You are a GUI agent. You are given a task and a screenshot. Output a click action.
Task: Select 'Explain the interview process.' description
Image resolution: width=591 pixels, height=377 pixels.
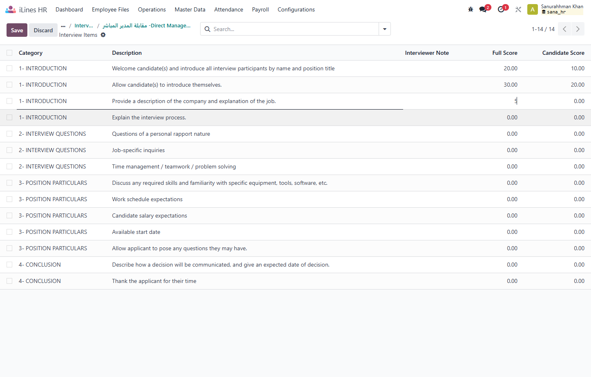point(149,117)
